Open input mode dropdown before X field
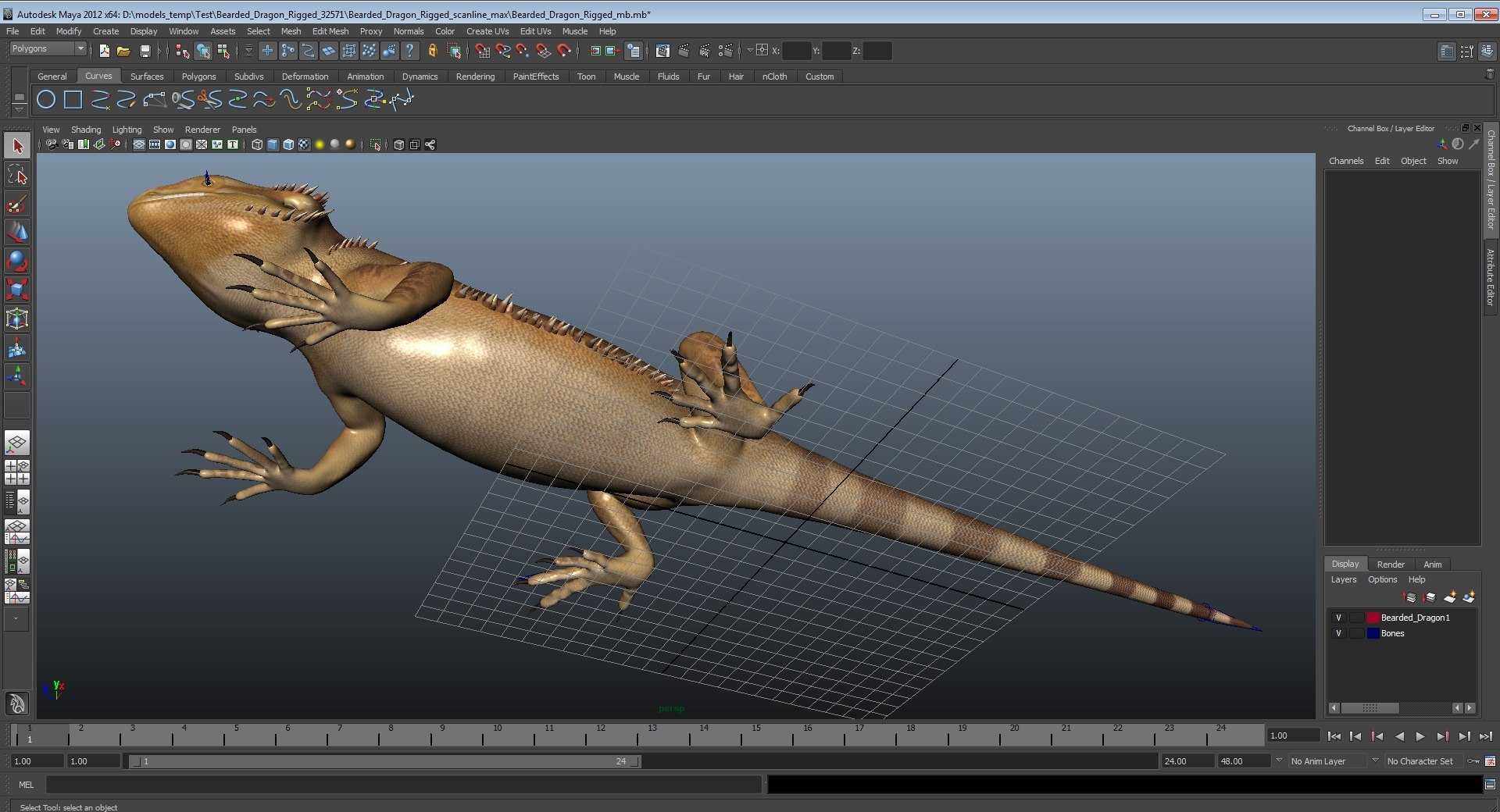 [750, 51]
